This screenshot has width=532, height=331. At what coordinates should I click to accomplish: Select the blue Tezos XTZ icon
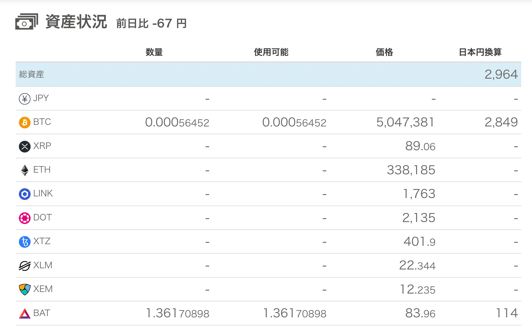(x=25, y=242)
